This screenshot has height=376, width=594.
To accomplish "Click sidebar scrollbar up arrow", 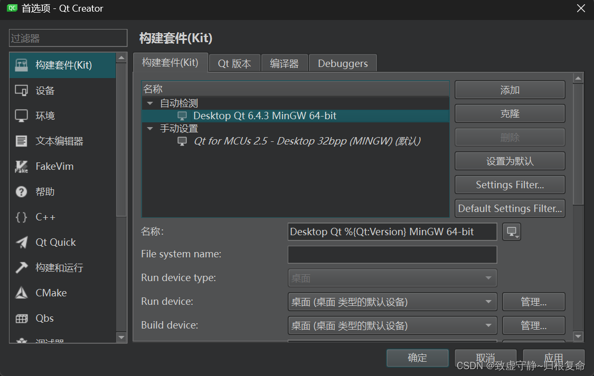I will coord(121,58).
